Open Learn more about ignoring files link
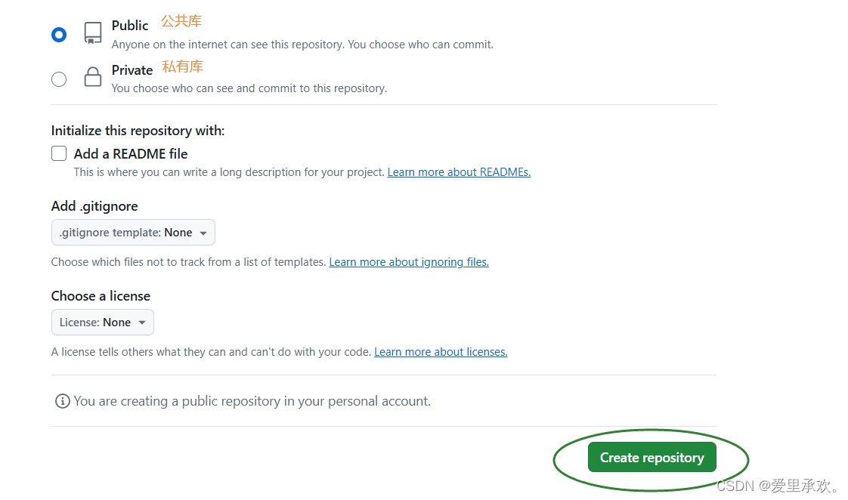The image size is (848, 500). click(x=409, y=262)
